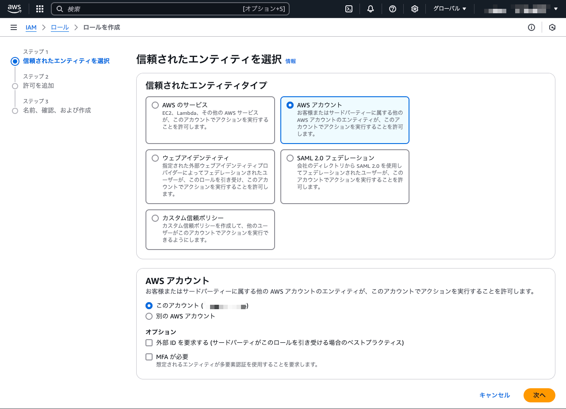Choose このアカウント radio option
The height and width of the screenshot is (409, 566).
pyautogui.click(x=149, y=306)
